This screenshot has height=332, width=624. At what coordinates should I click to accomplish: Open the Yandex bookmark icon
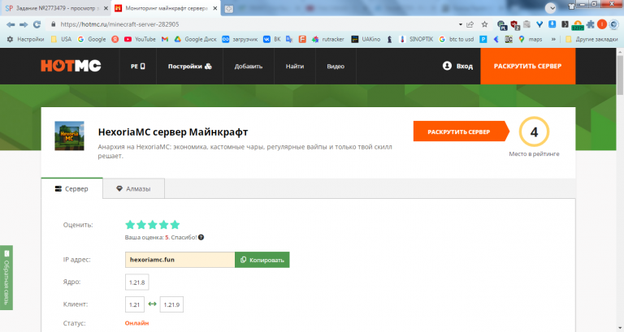(115, 39)
